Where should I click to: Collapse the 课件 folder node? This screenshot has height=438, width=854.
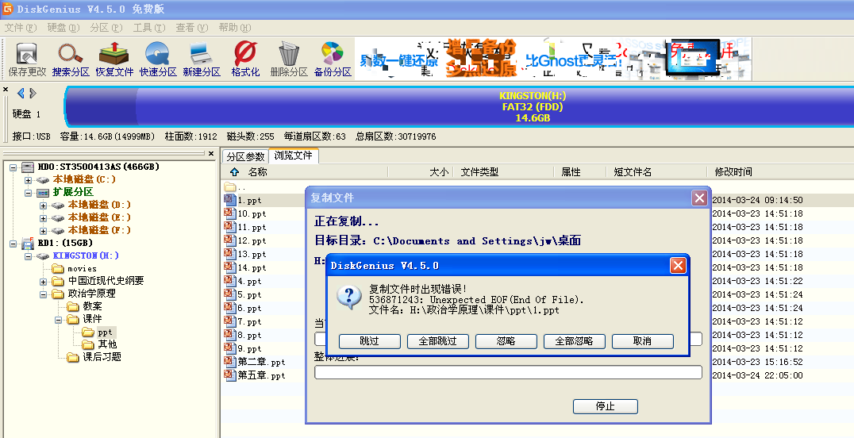(58, 320)
